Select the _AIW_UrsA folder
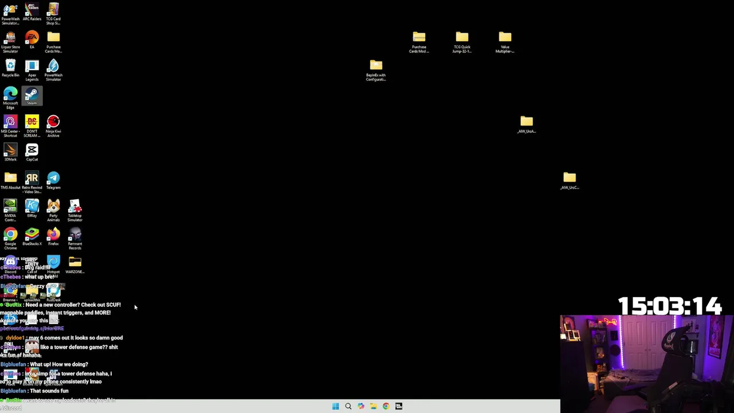The height and width of the screenshot is (413, 734). 526,124
